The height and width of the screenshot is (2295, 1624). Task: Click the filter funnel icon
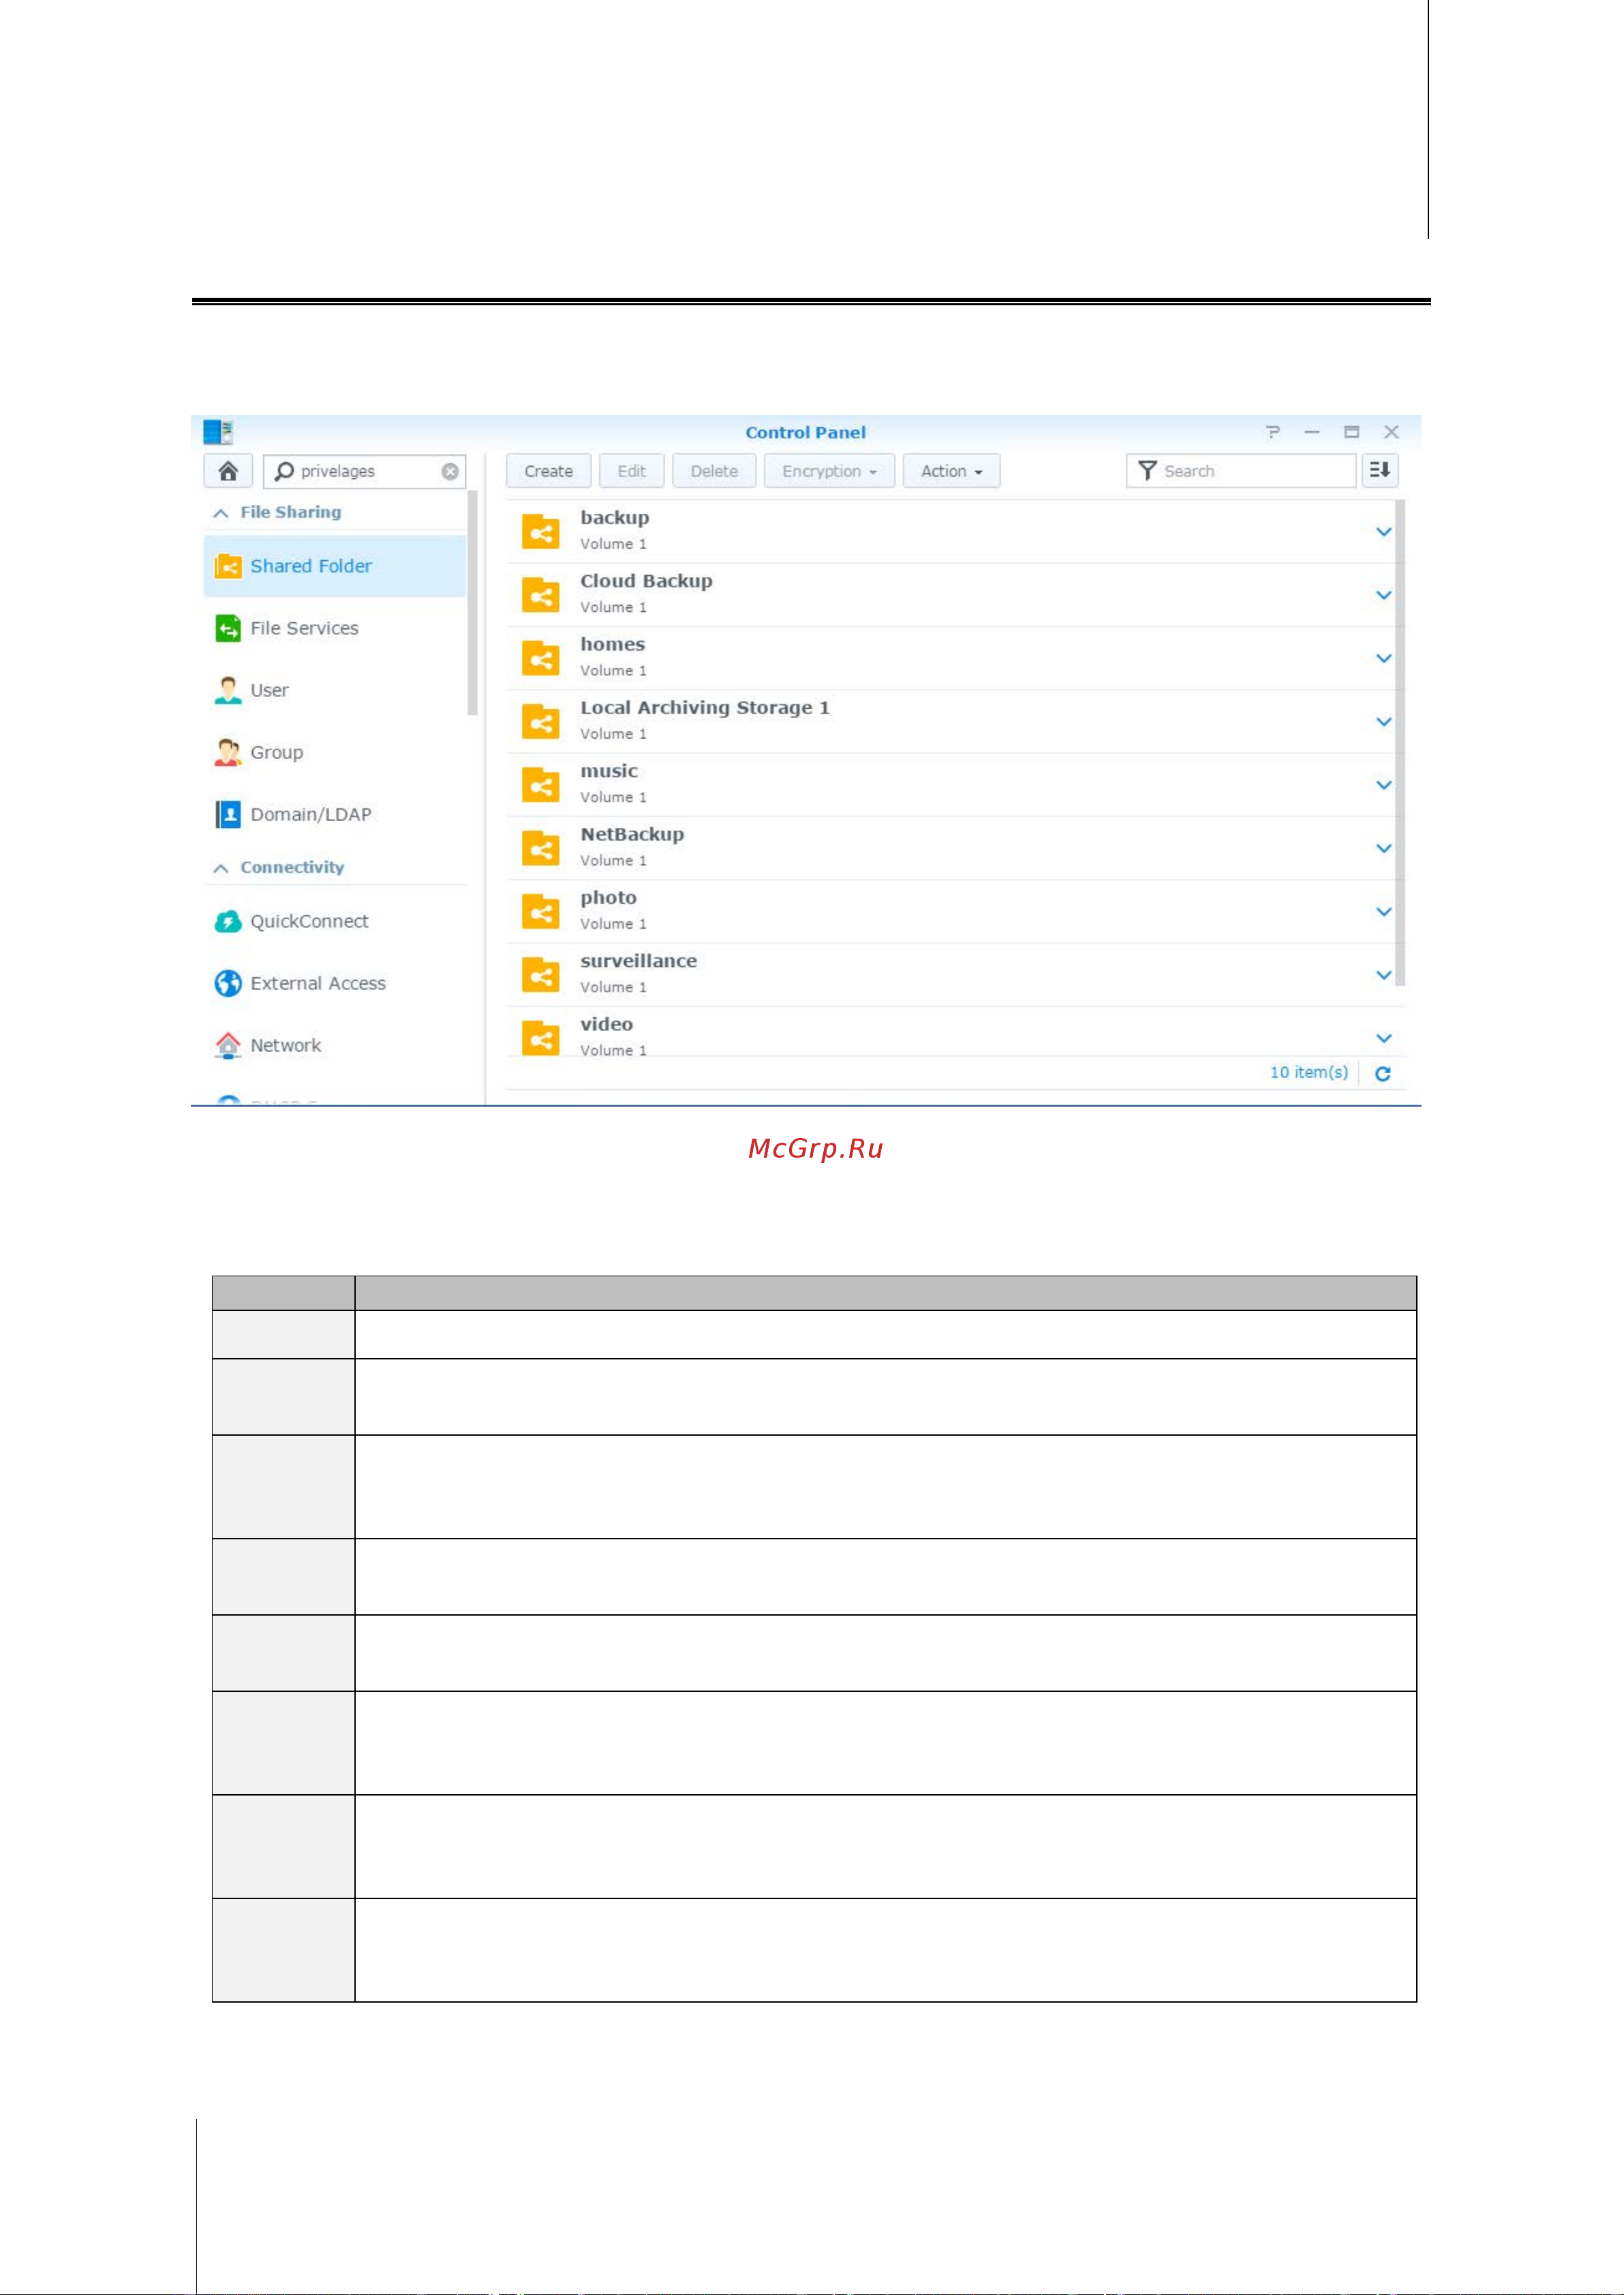1148,471
